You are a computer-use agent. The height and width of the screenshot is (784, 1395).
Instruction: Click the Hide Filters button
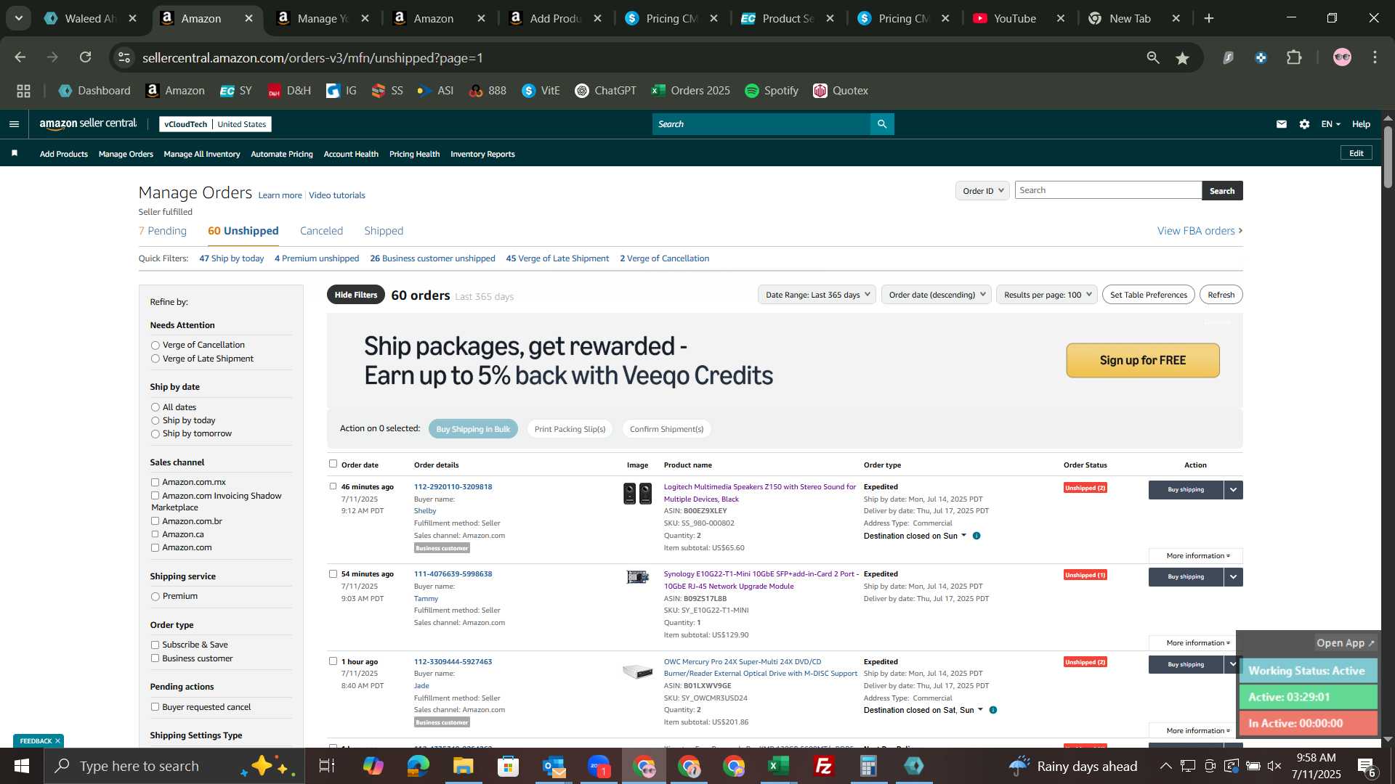pyautogui.click(x=356, y=295)
